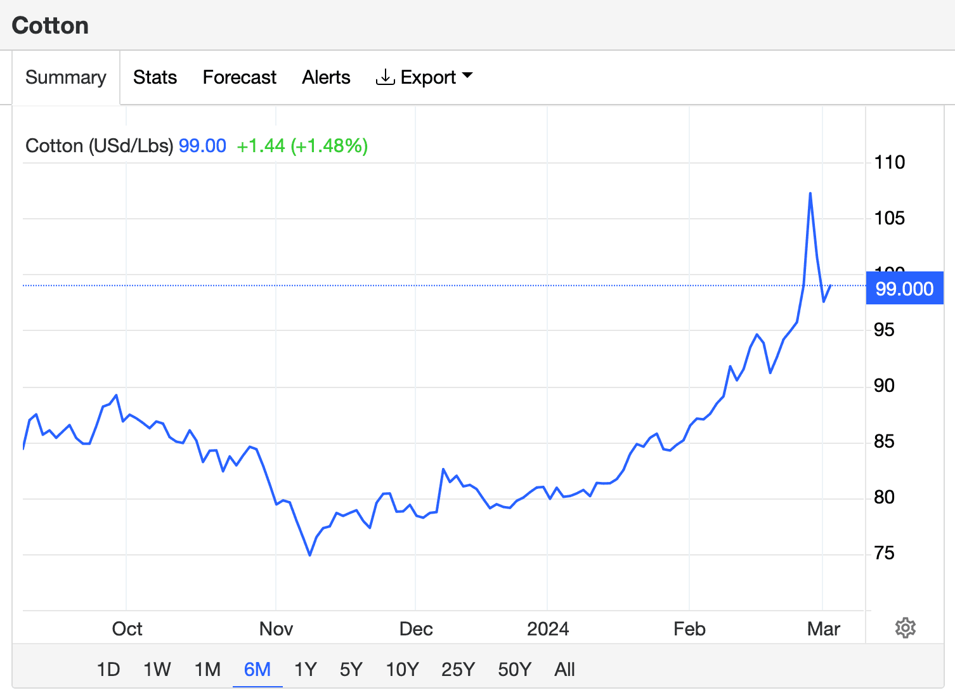The height and width of the screenshot is (695, 955).
Task: Click the Cotton page heading
Action: 50,25
